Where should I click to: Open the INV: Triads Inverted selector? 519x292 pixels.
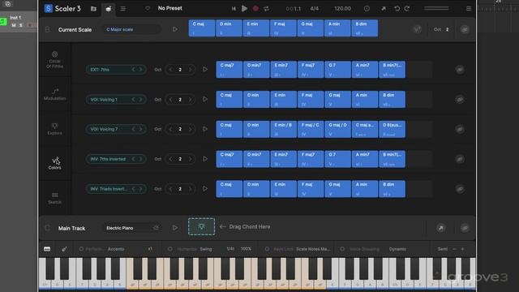(x=116, y=189)
